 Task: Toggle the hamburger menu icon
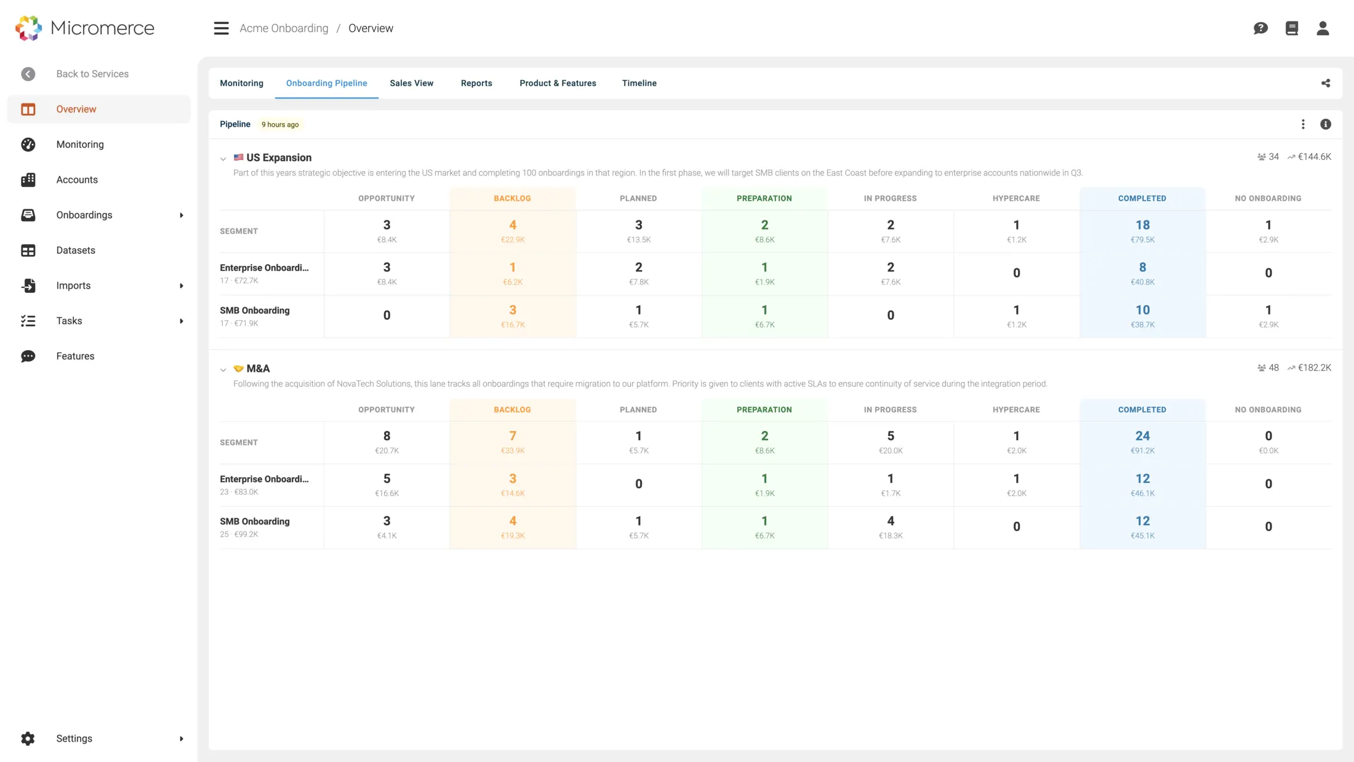(x=221, y=28)
